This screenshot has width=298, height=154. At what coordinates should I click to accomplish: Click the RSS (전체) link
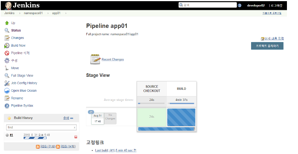[48, 147]
